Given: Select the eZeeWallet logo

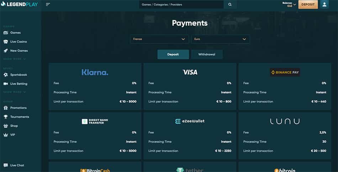Looking at the screenshot, I should 190,121.
